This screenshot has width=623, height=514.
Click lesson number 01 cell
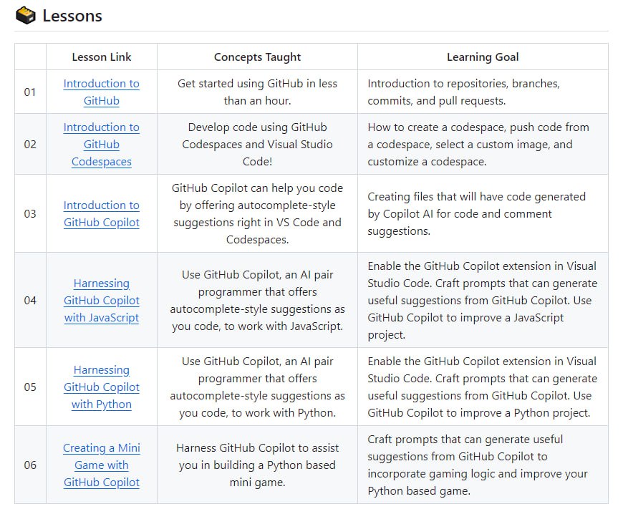pos(30,92)
